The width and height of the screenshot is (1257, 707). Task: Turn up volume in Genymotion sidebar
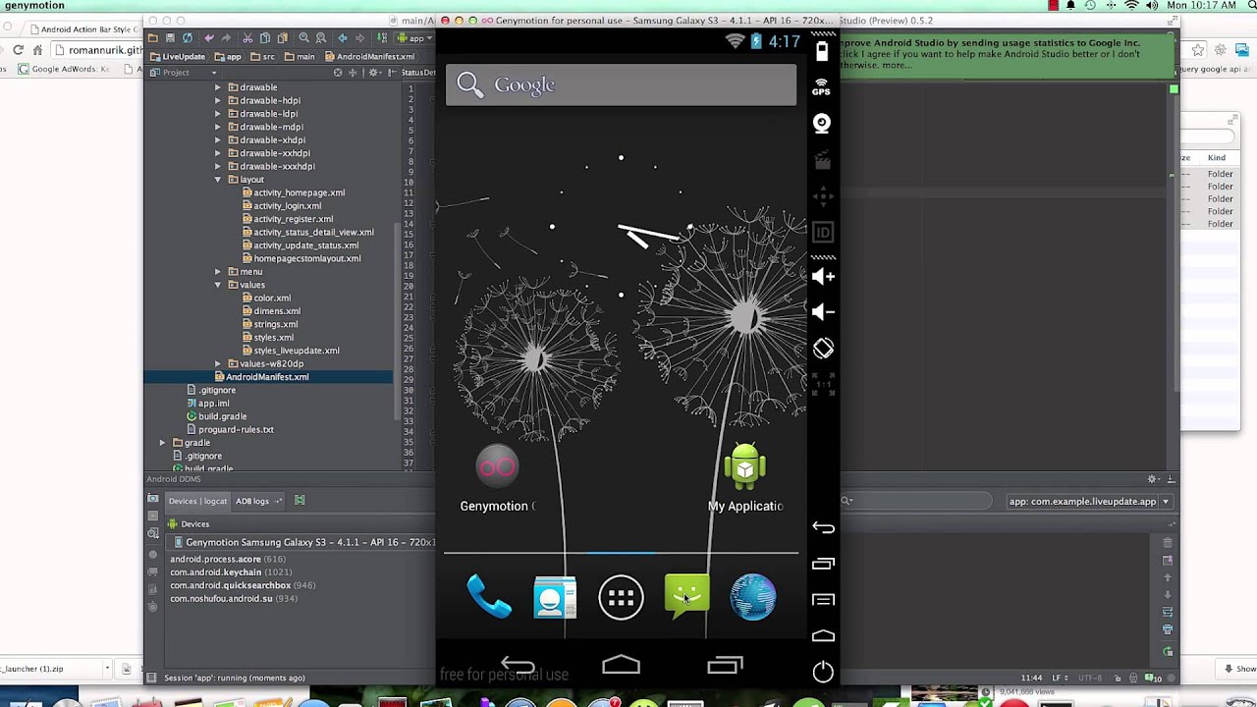pos(823,277)
